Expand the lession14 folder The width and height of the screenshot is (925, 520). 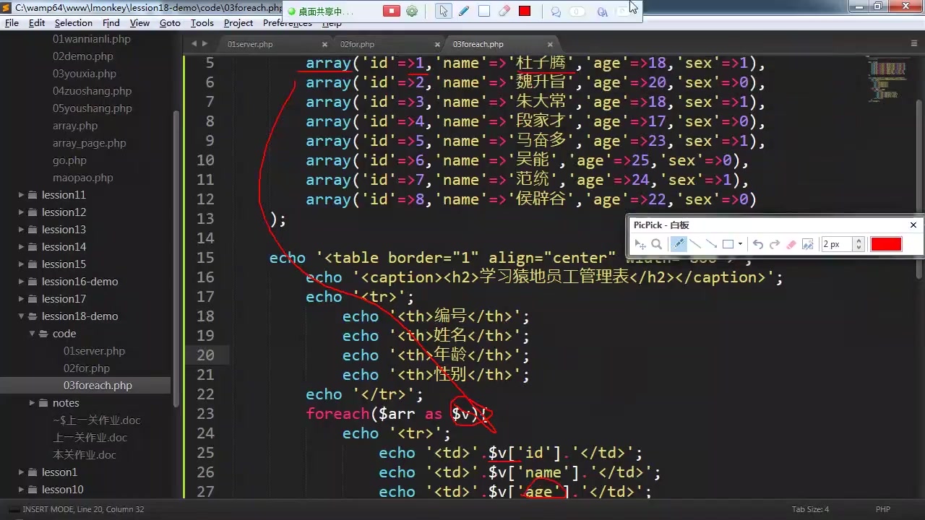(x=22, y=247)
